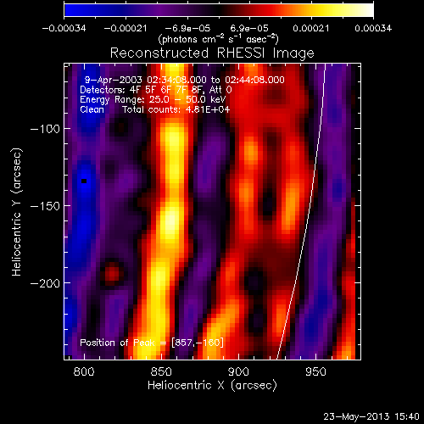Click the X axis tick label '900'
The width and height of the screenshot is (424, 424).
click(238, 371)
